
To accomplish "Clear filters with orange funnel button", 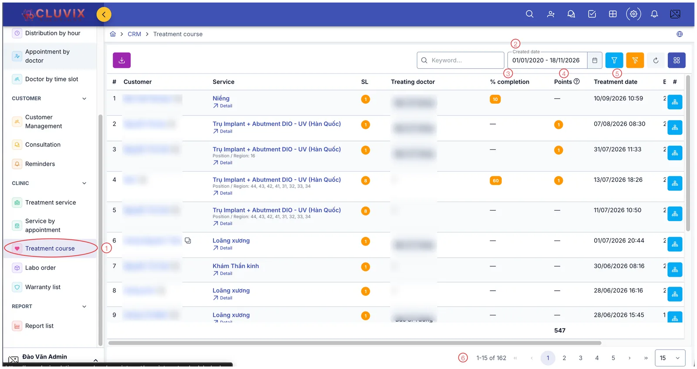I will coord(635,60).
